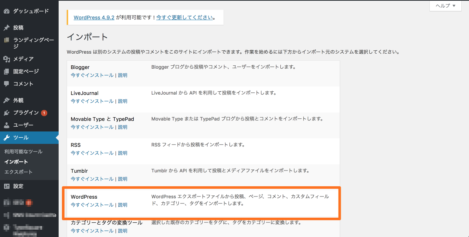
Task: Open the コメント menu
Action: 29,84
